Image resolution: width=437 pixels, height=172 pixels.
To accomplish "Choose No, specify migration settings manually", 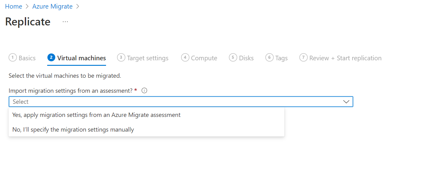I will 73,130.
